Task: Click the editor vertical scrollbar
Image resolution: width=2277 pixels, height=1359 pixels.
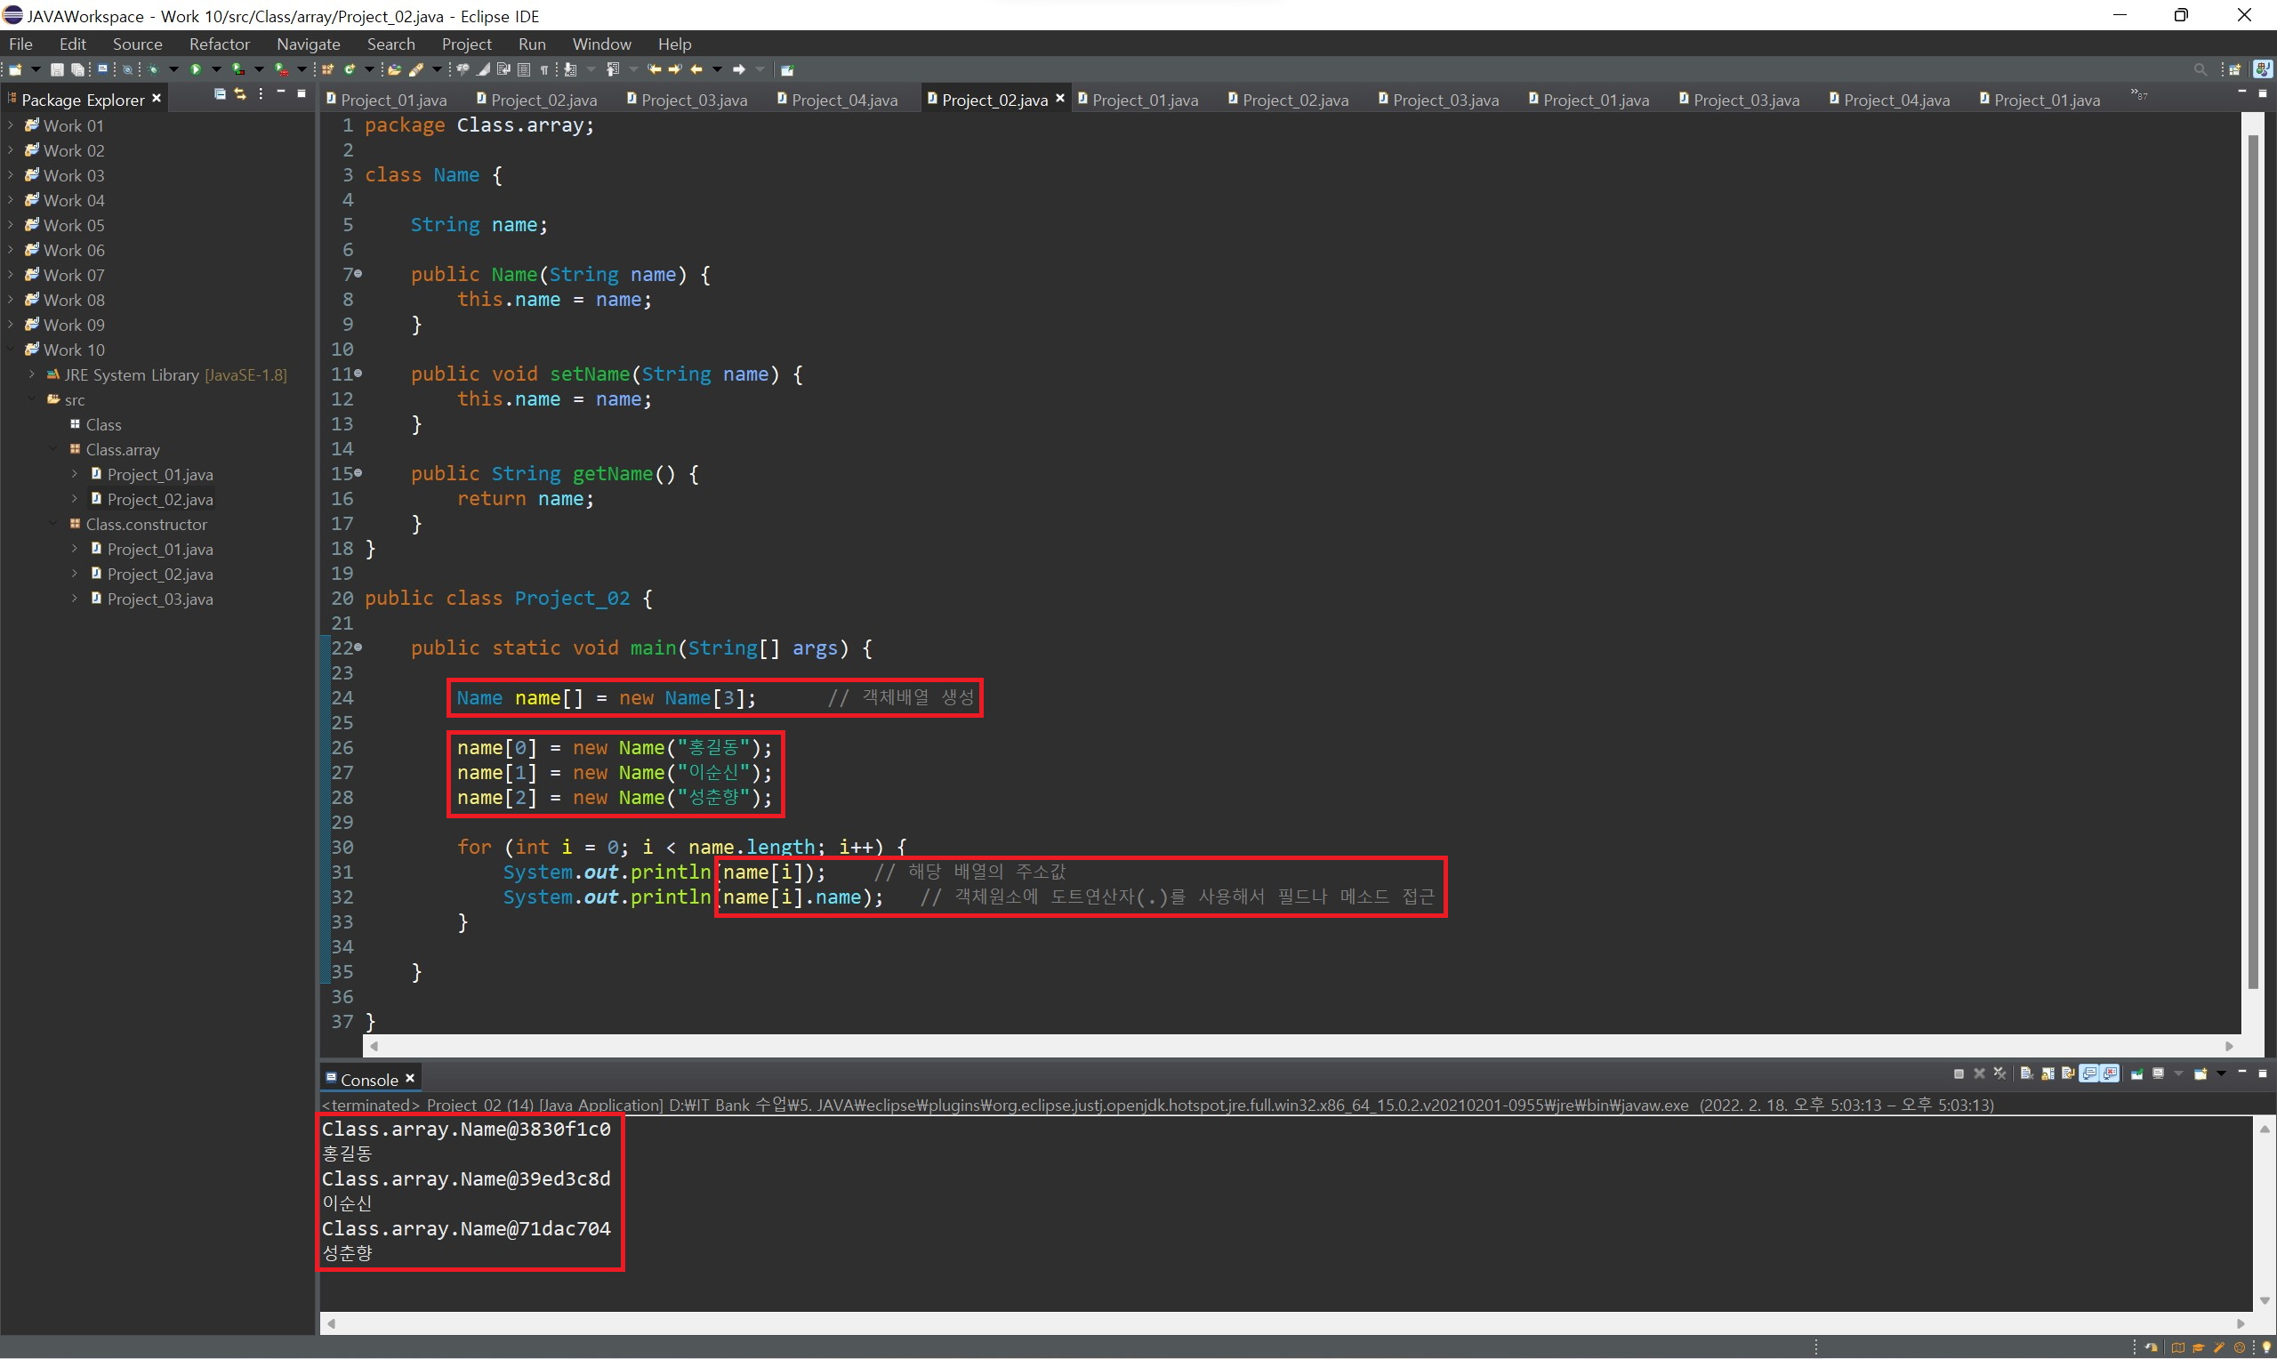Action: (2252, 550)
